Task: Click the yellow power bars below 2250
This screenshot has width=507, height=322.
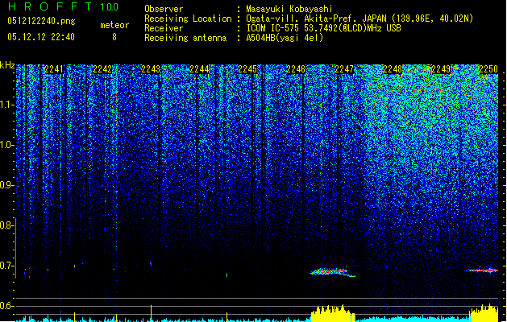Action: click(484, 312)
